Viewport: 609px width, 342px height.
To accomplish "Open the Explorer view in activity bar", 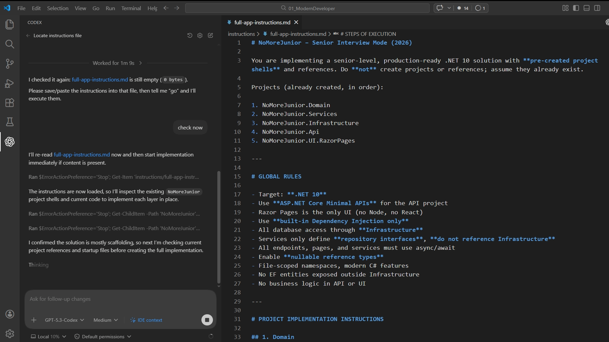I will point(10,24).
